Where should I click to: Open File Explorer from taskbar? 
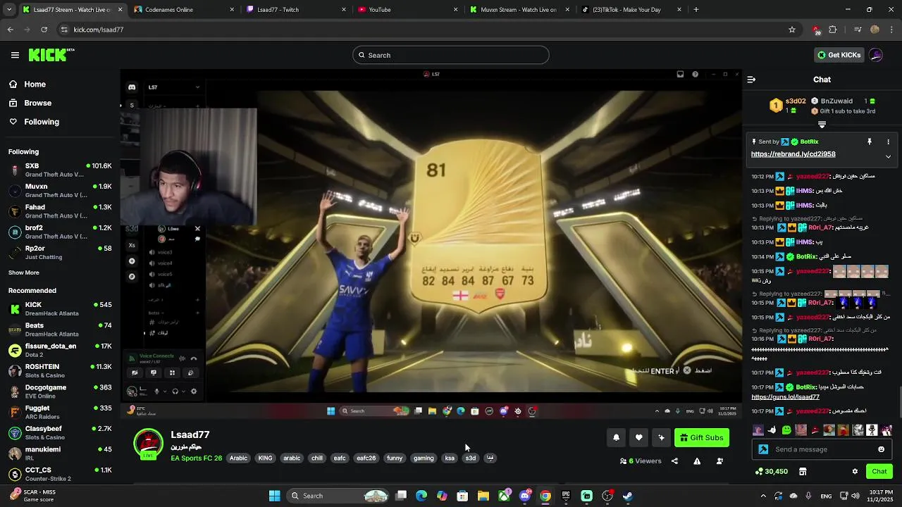tap(483, 496)
